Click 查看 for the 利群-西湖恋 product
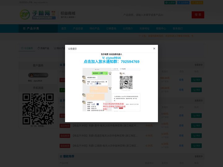 click(x=181, y=136)
